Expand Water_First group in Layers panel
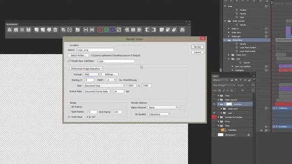This screenshot has width=292, height=164. [x=221, y=108]
